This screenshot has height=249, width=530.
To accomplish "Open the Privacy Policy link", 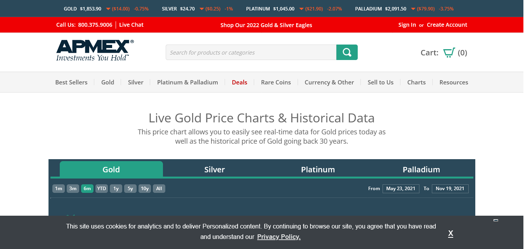I will (279, 237).
